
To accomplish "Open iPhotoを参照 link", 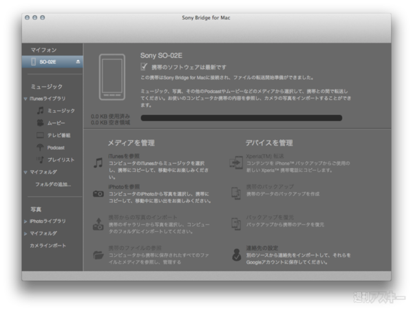I will click(124, 186).
